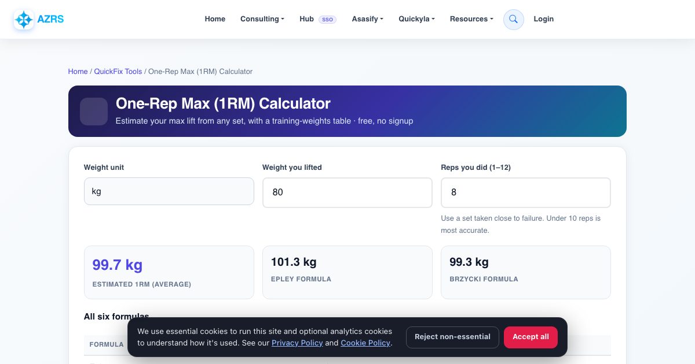Image resolution: width=695 pixels, height=364 pixels.
Task: Click the ESTIMATED 1RM (AVERAGE) label
Action: click(x=142, y=284)
